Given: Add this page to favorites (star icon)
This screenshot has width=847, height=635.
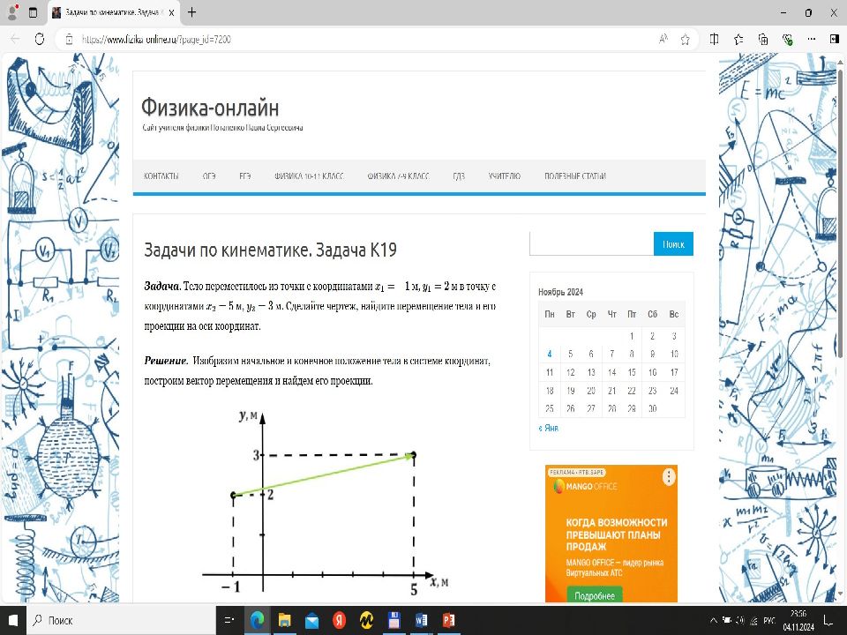Looking at the screenshot, I should pyautogui.click(x=686, y=39).
